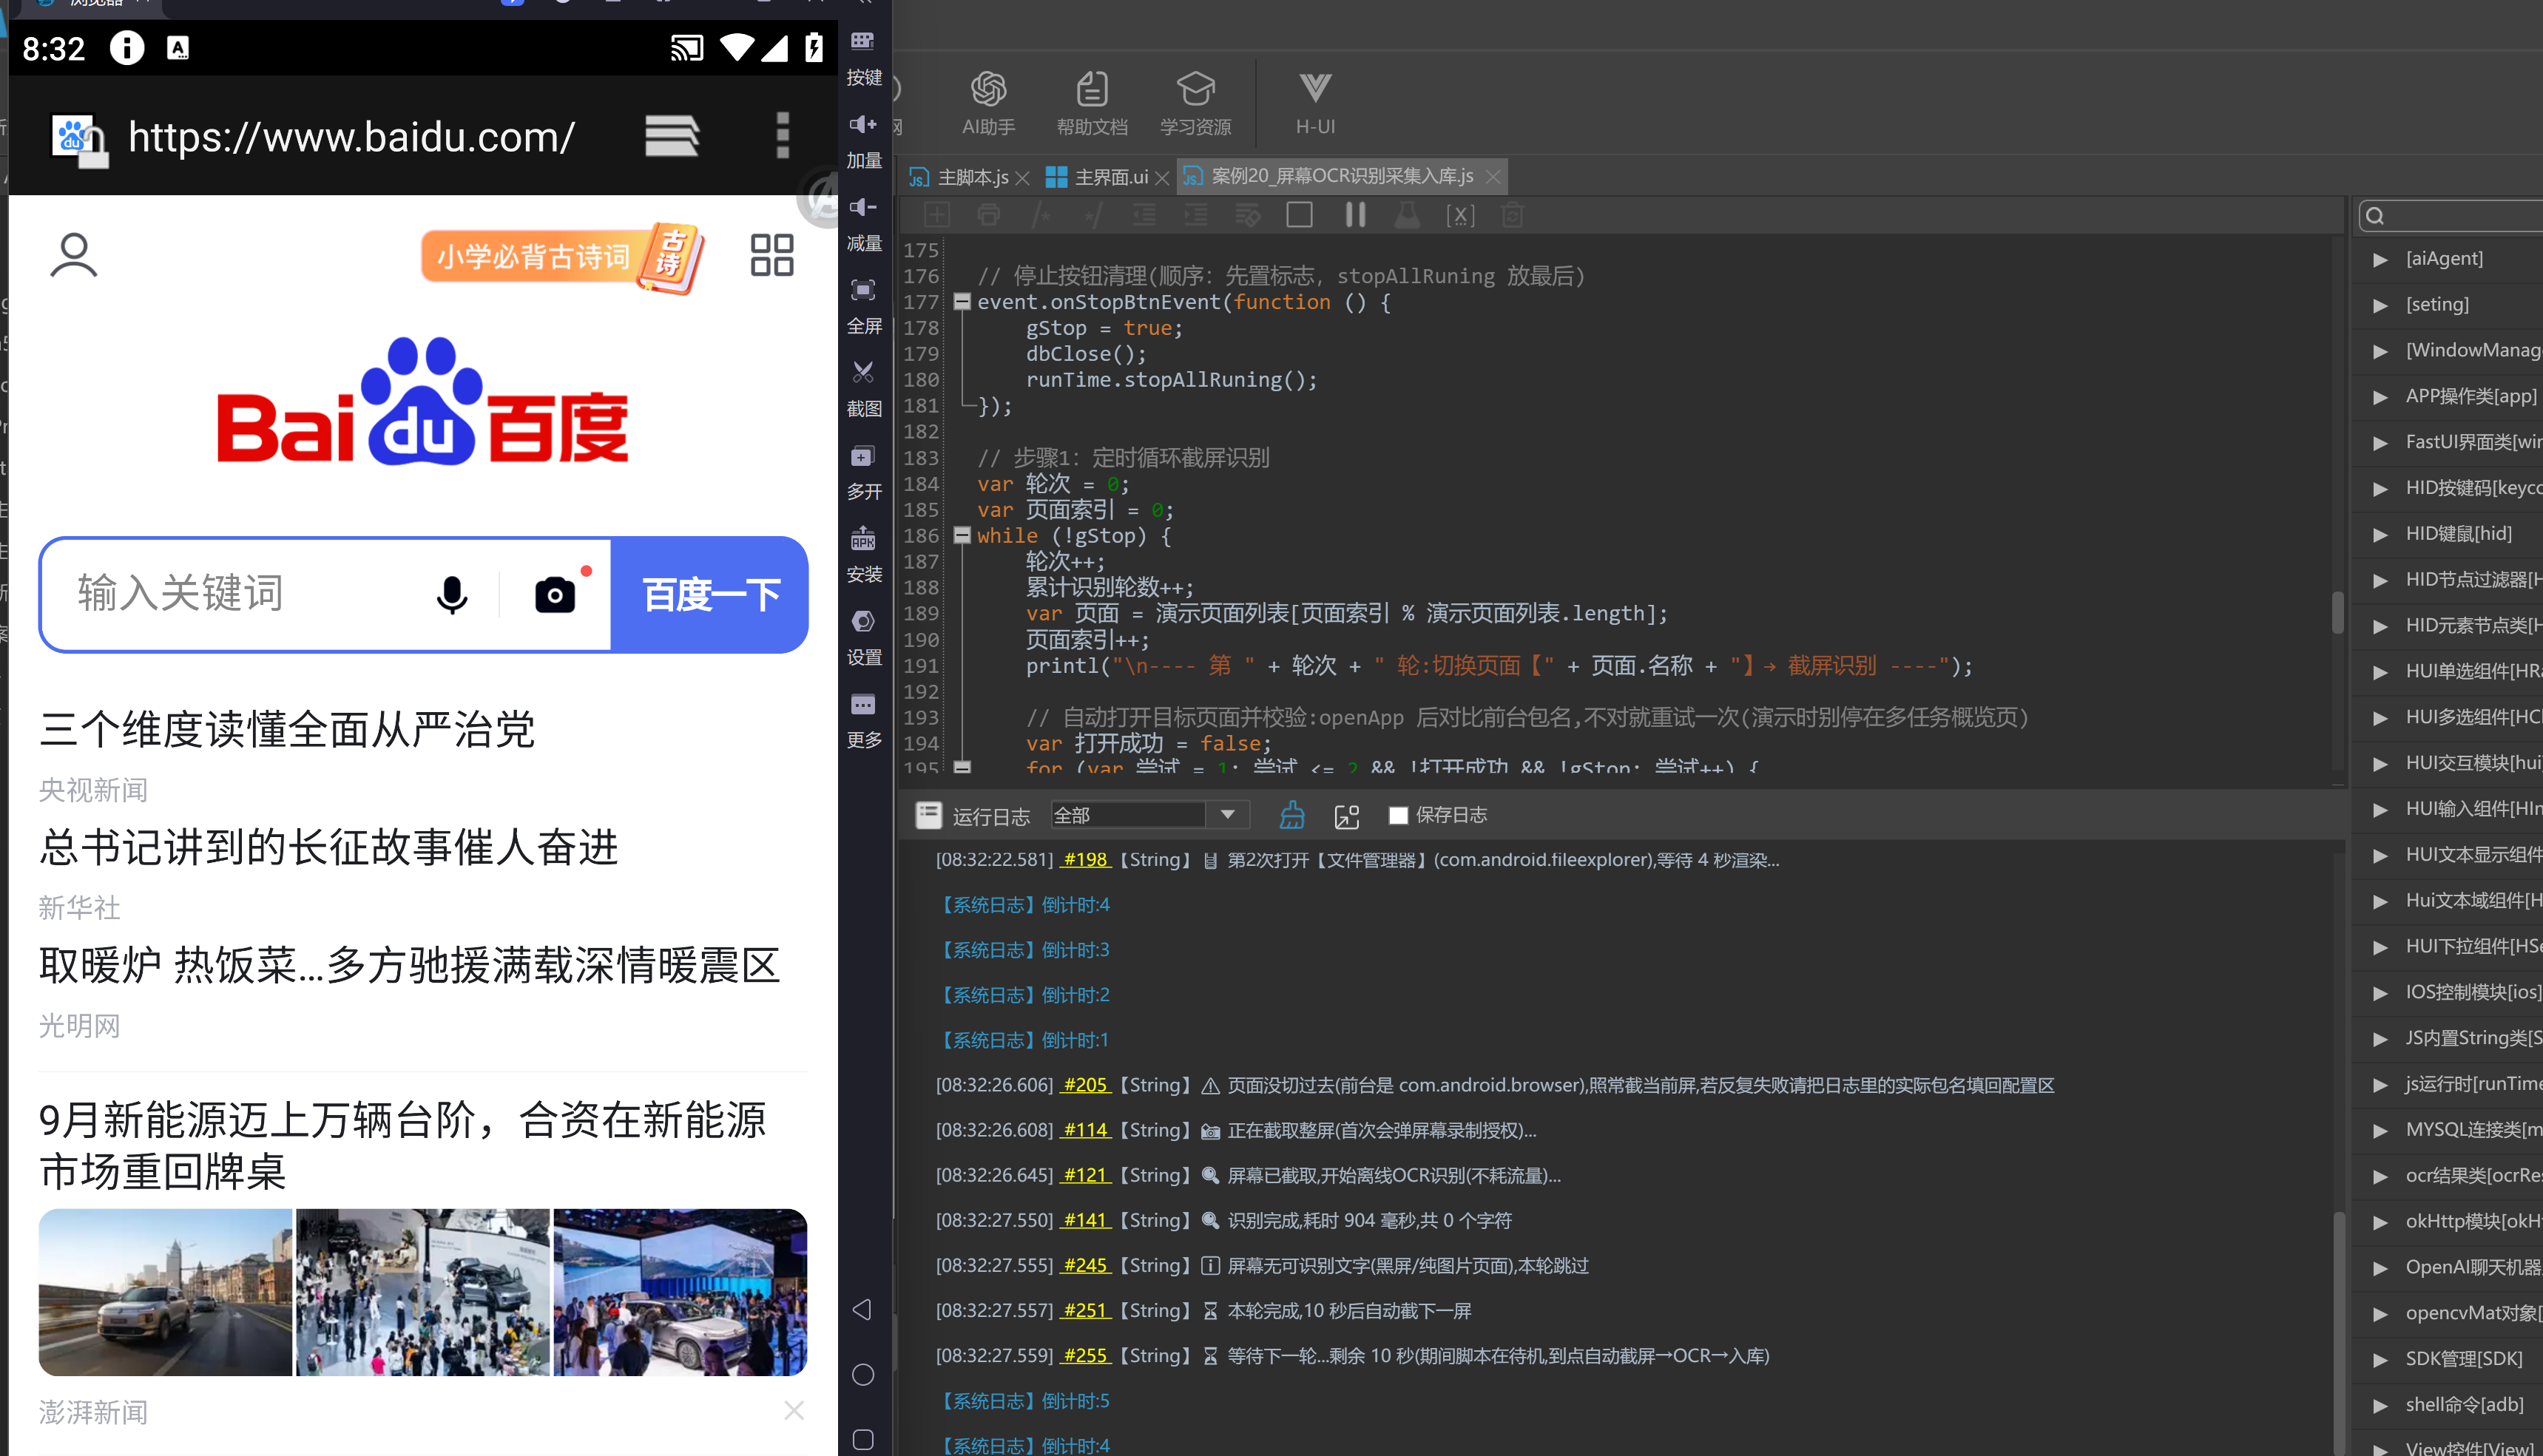The height and width of the screenshot is (1456, 2543).
Task: Click the 百度一下 search button
Action: pyautogui.click(x=710, y=595)
